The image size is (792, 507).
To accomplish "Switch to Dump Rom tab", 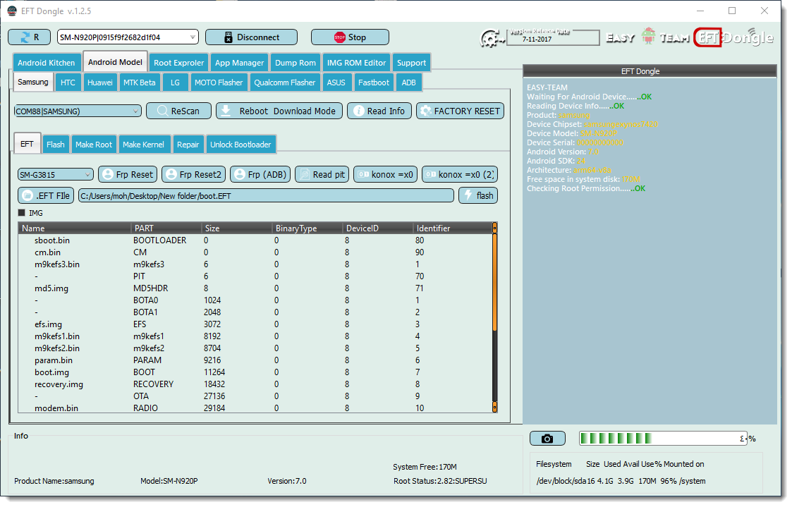I will pyautogui.click(x=296, y=63).
